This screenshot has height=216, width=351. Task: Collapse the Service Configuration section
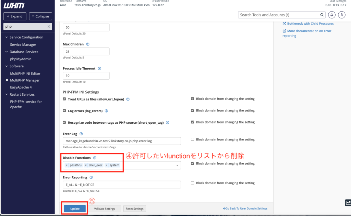7,37
